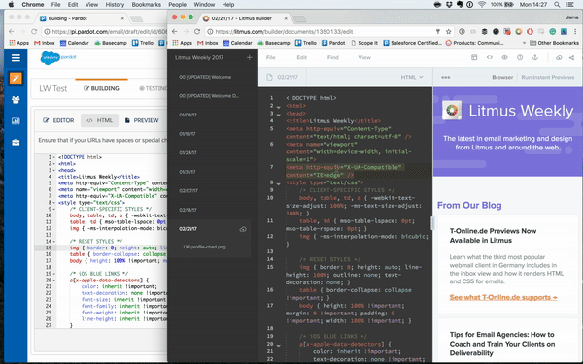This screenshot has height=364, width=583.
Task: Follow the See what T-Online.de supports link
Action: coord(503,297)
